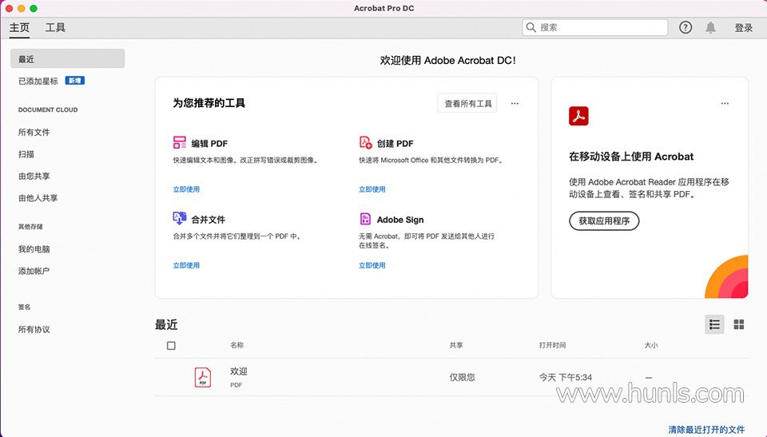Click the 创建 PDF tool icon
This screenshot has width=767, height=437.
[365, 143]
